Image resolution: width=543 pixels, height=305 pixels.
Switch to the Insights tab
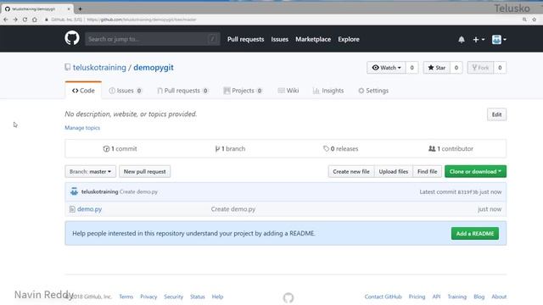coord(328,91)
